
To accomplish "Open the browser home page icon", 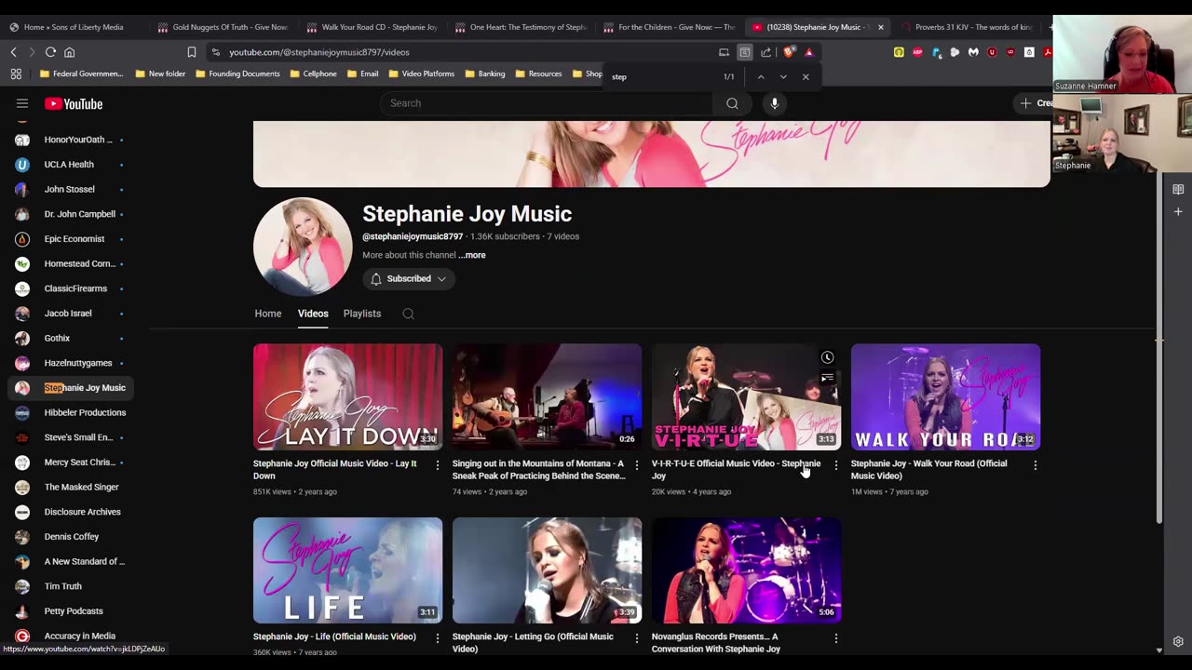I will pos(69,52).
